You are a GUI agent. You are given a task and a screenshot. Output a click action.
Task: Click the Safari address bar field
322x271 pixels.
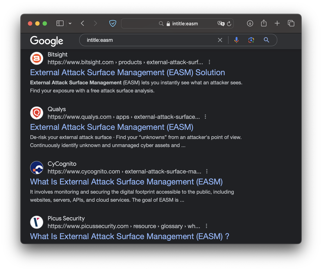(186, 24)
